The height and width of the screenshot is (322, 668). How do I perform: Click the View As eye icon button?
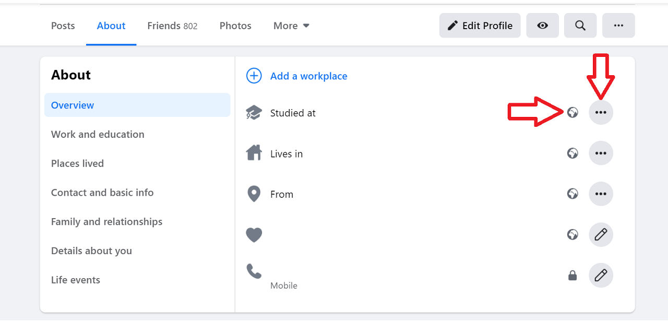(x=542, y=26)
